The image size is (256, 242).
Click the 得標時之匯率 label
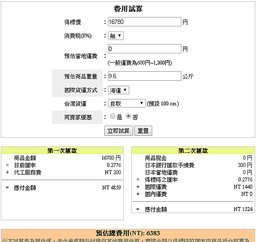click(x=161, y=180)
